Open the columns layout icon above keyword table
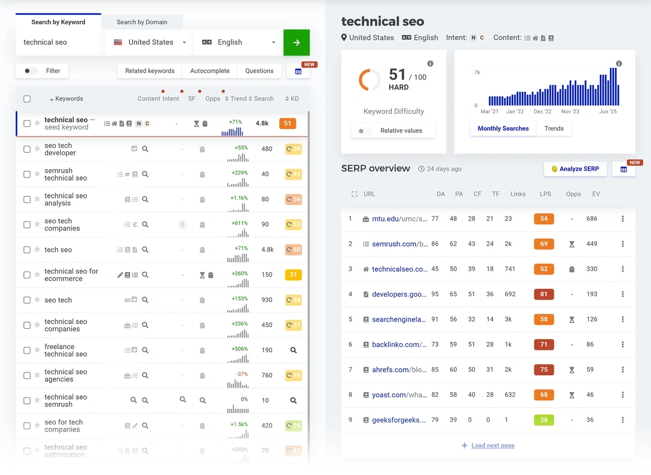 pos(298,71)
